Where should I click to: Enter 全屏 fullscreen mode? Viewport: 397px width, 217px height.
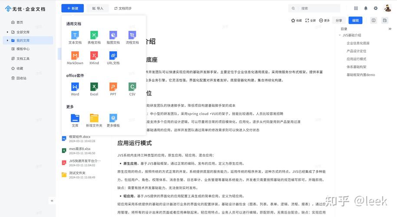310,20
